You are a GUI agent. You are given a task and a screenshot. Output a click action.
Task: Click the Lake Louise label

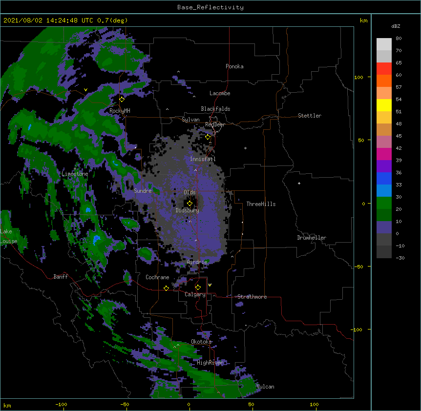pos(9,236)
